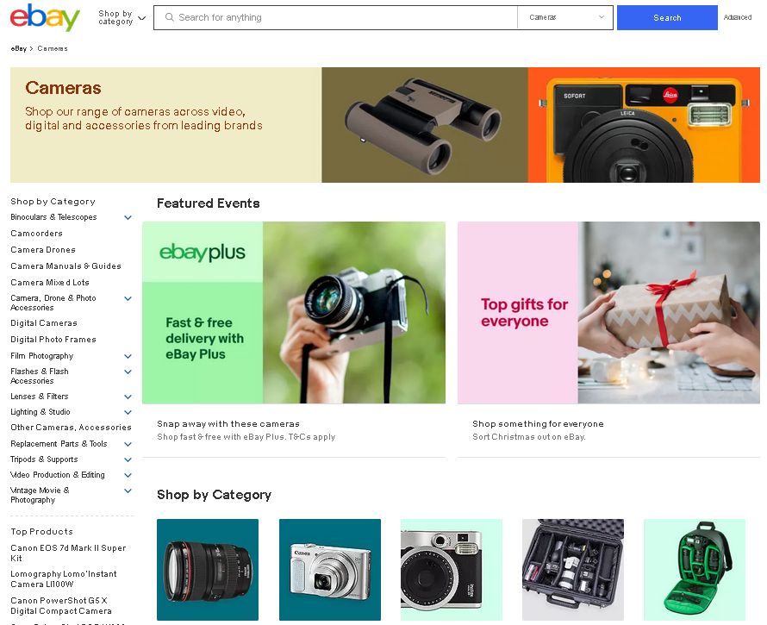Screen dimensions: 767x625
Task: Click the Cameras breadcrumb
Action: (x=53, y=48)
